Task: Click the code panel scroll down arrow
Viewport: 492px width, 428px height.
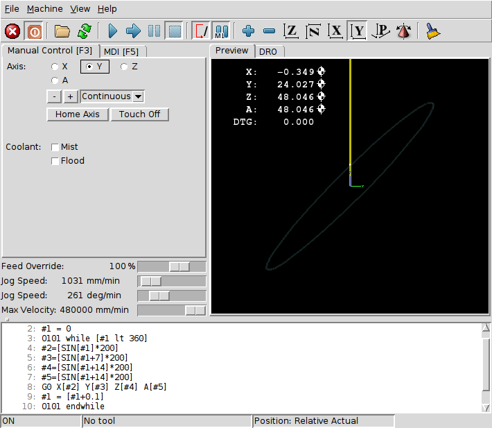Action: [486, 408]
